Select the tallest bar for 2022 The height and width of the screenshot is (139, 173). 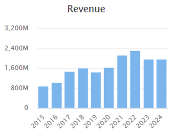(135, 79)
